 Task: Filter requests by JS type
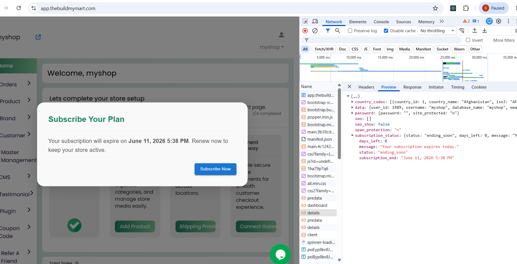click(366, 49)
